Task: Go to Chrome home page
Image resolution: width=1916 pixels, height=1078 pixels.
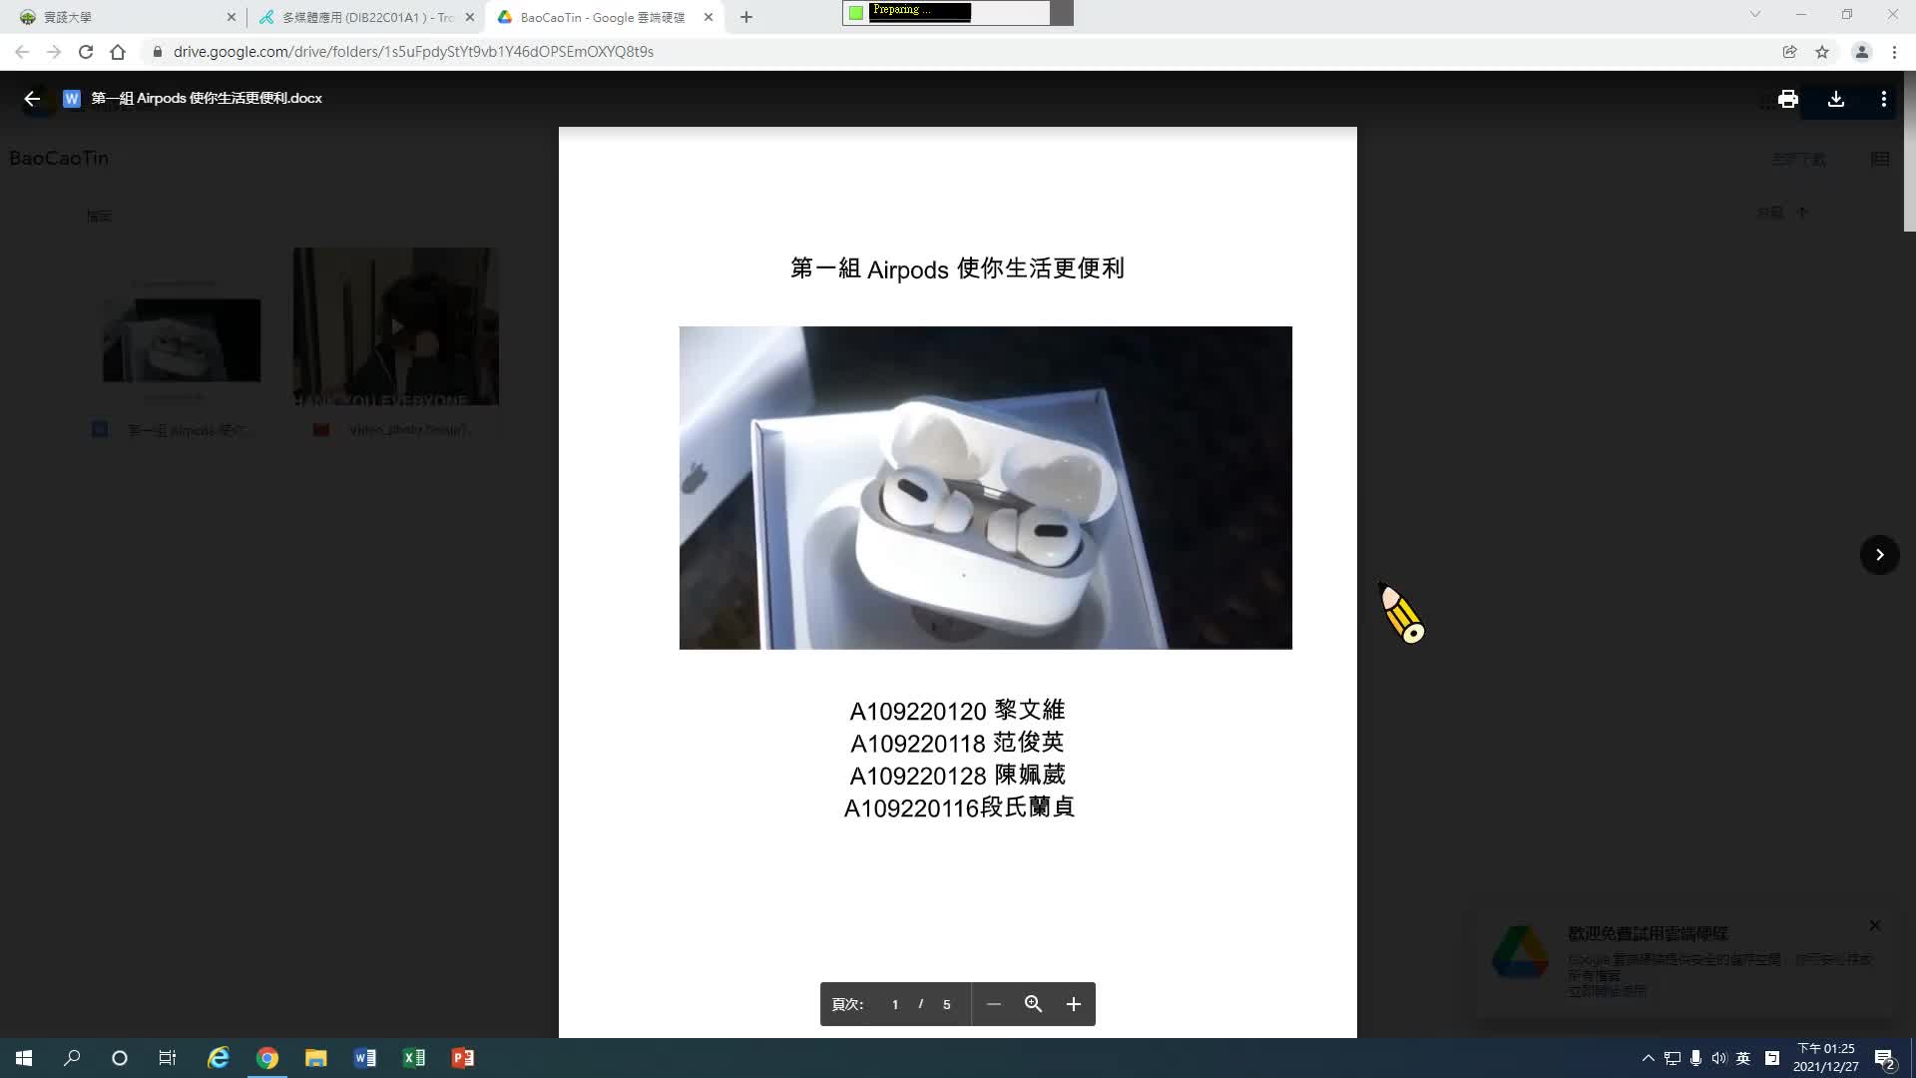Action: pos(118,52)
